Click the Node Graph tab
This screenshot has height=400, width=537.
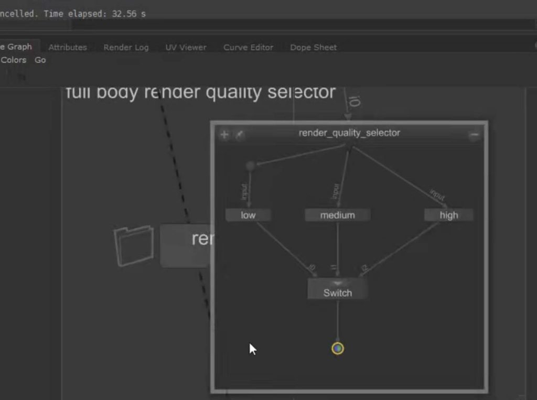(x=17, y=47)
